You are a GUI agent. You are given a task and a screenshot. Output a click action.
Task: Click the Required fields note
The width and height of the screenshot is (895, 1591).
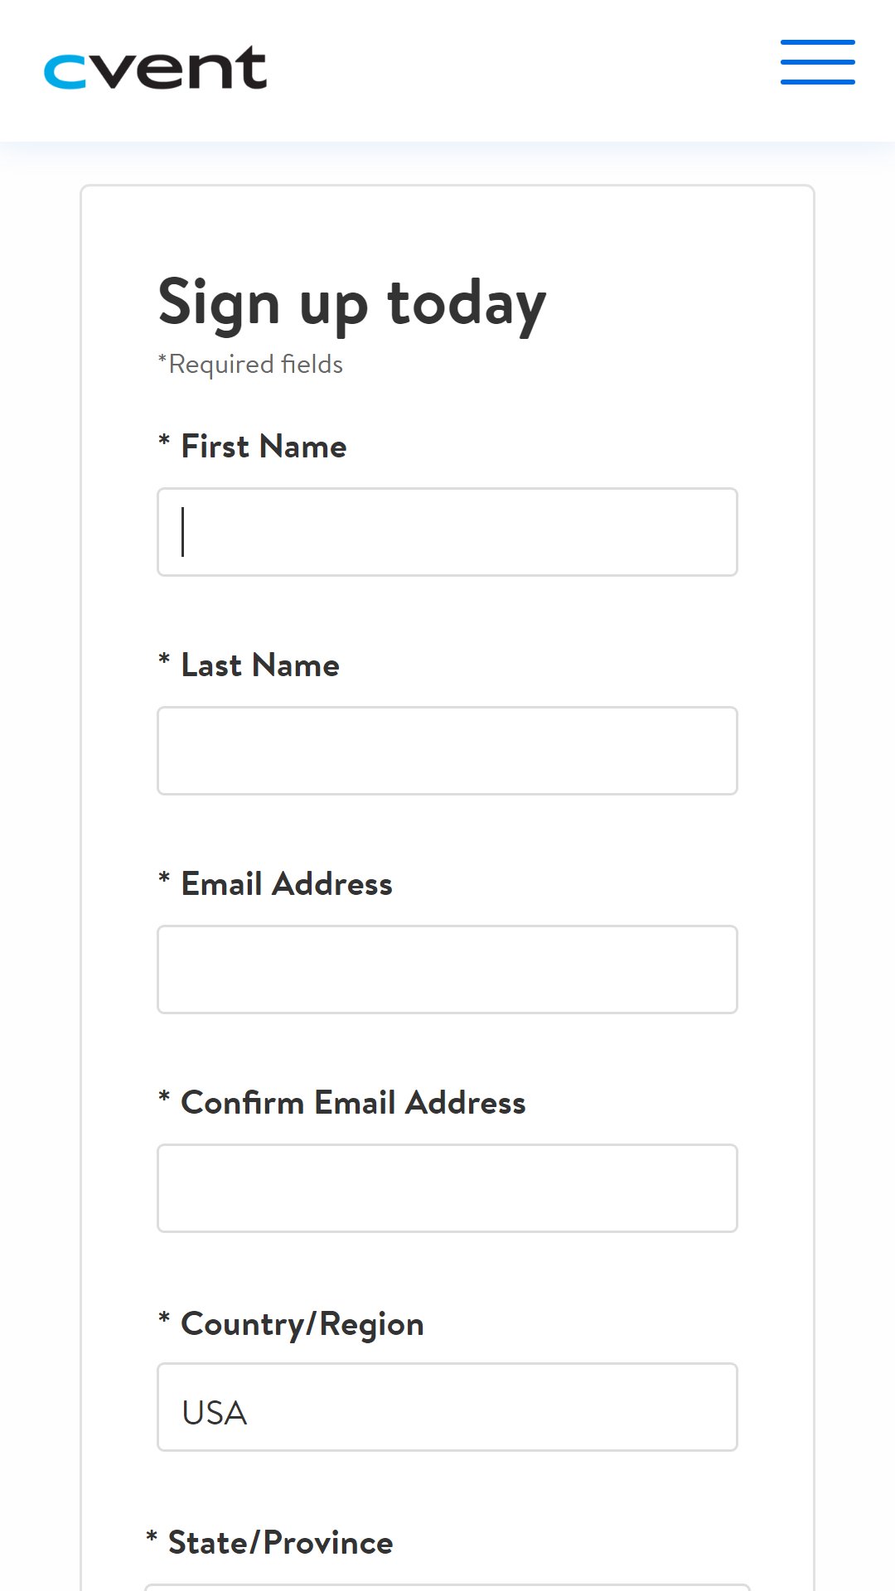click(x=250, y=365)
